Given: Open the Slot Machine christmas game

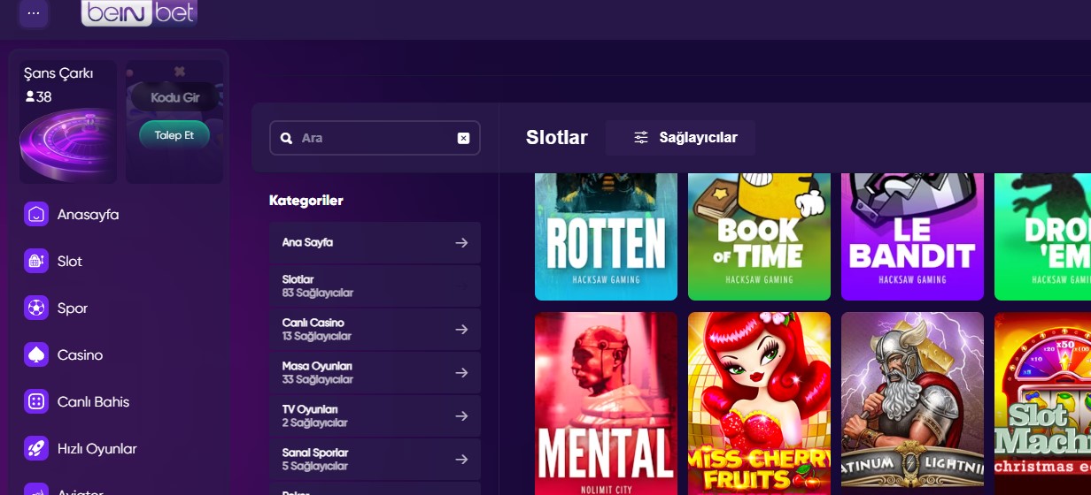Looking at the screenshot, I should 1042,403.
